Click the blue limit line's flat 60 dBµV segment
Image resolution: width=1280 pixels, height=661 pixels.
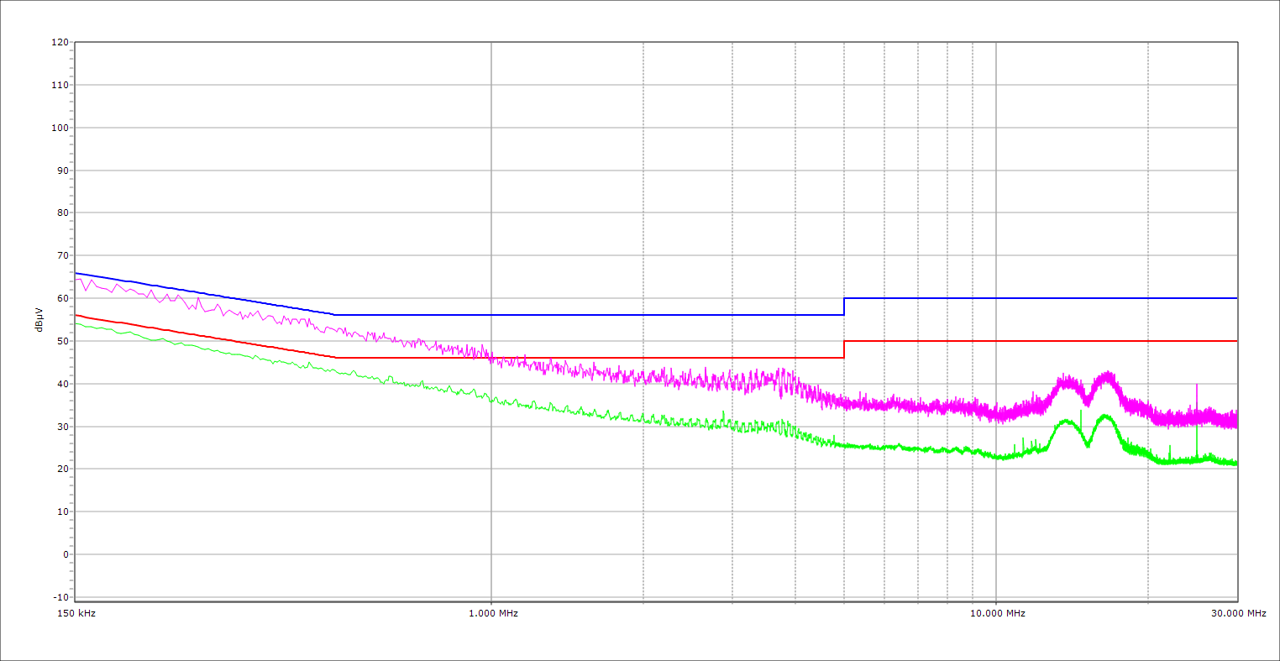pos(1041,298)
